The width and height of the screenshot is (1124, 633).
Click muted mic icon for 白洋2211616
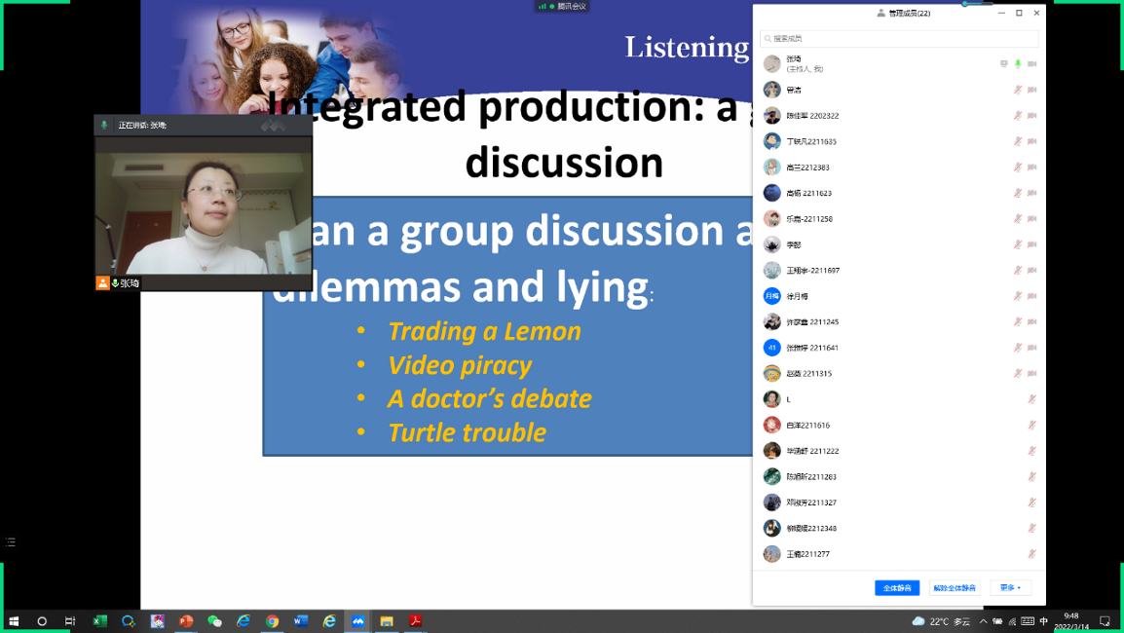coord(1031,426)
